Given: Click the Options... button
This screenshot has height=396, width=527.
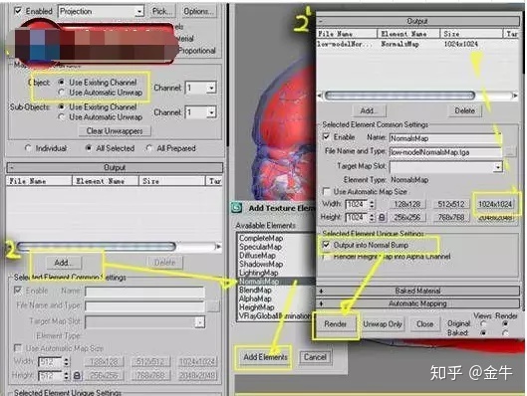Looking at the screenshot, I should point(198,11).
